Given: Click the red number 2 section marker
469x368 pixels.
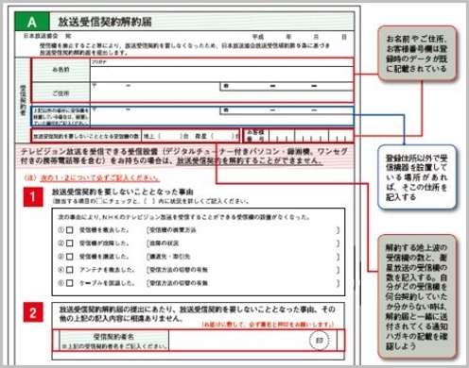Looking at the screenshot, I should coord(33,312).
